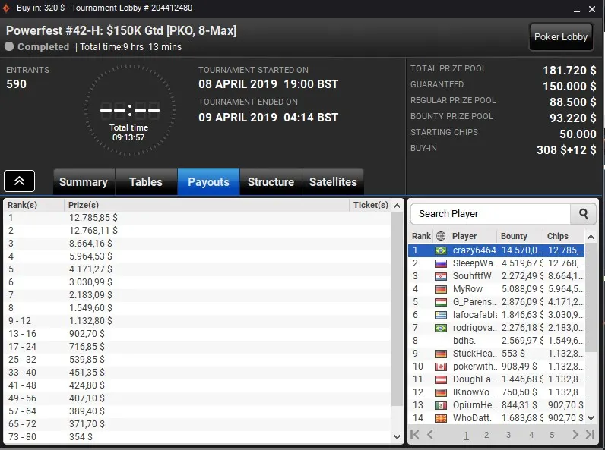Viewport: 605px width, 450px height.
Task: Click the globe country column icon
Action: click(441, 236)
